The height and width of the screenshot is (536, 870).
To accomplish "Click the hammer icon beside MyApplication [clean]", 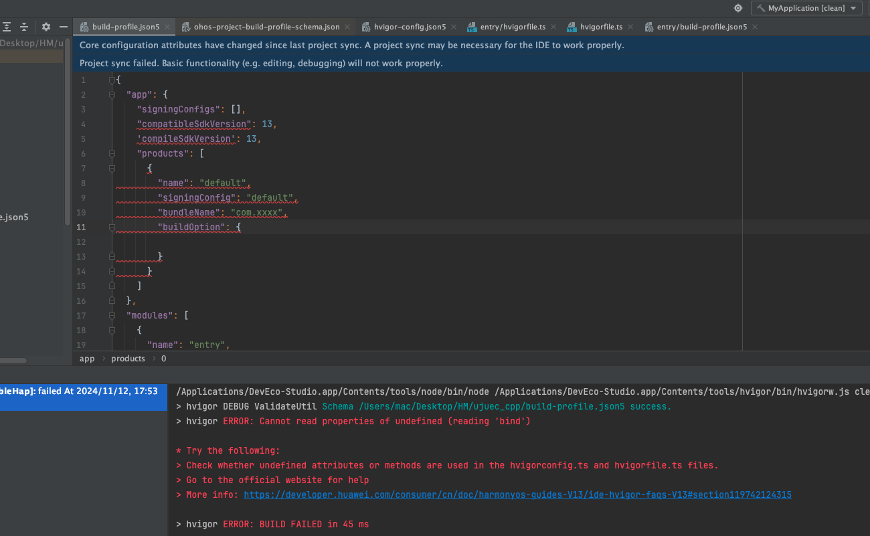I will pyautogui.click(x=761, y=8).
